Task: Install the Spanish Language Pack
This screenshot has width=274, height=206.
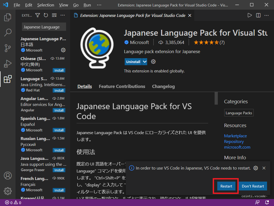Action: point(59,130)
